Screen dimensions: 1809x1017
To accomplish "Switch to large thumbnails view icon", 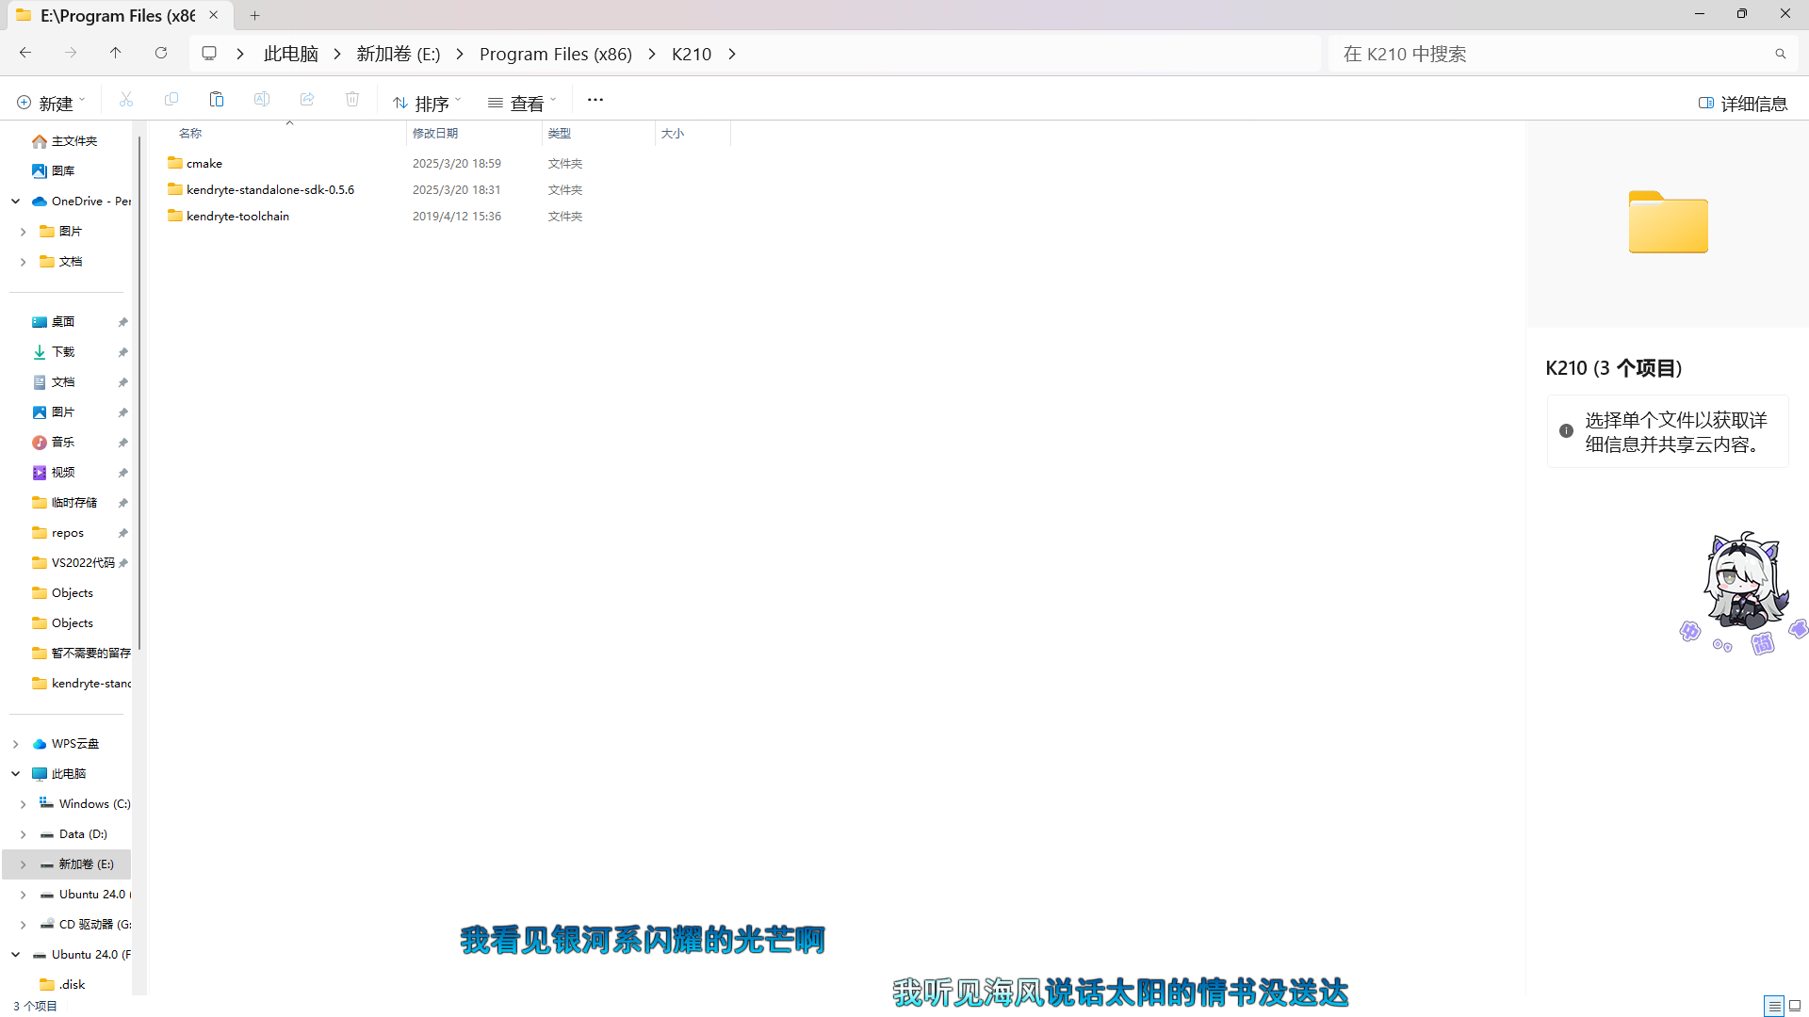I will pyautogui.click(x=1795, y=1006).
